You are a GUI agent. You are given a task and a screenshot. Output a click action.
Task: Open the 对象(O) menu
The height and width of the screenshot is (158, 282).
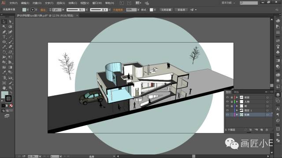[x=37, y=3]
